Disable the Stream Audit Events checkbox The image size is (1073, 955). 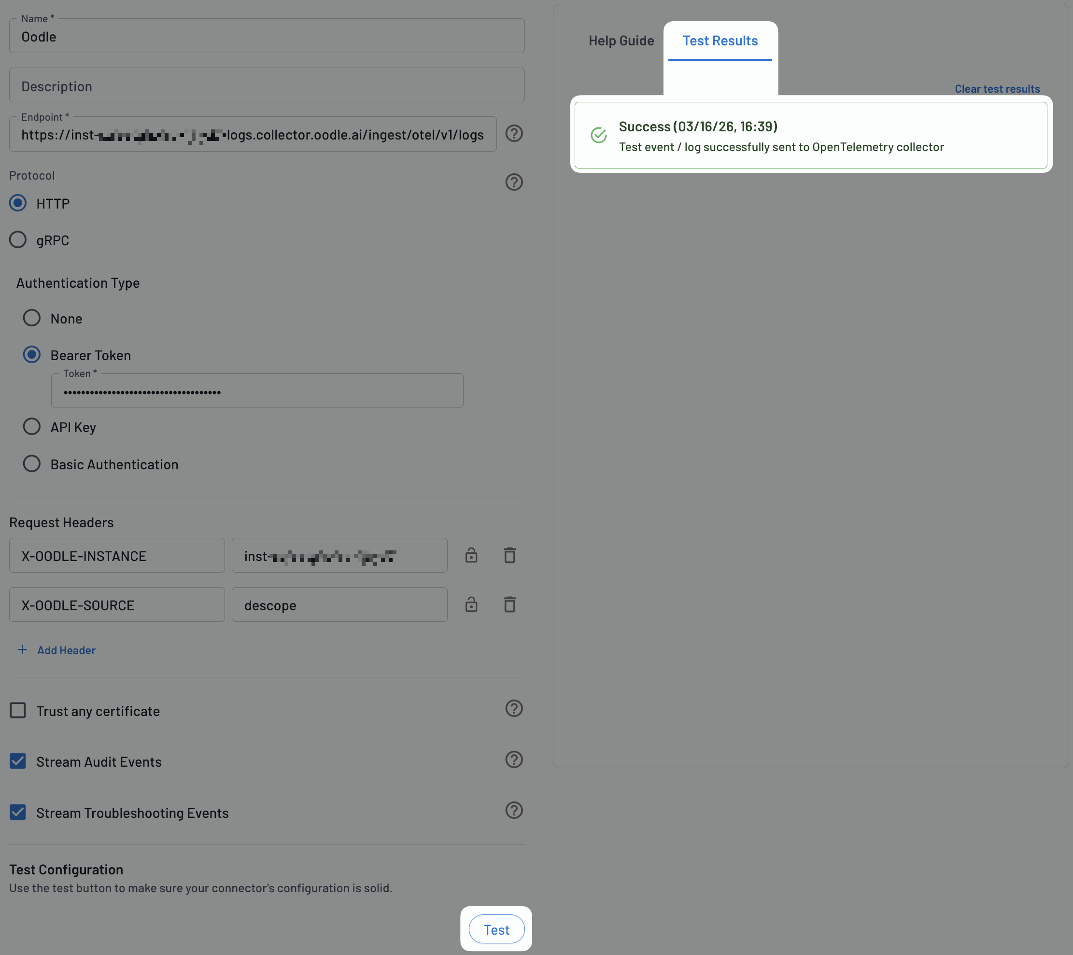click(18, 761)
